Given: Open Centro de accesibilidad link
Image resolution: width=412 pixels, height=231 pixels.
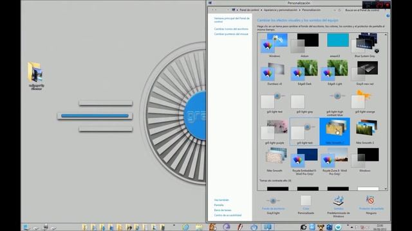Looking at the screenshot, I should click(x=227, y=216).
